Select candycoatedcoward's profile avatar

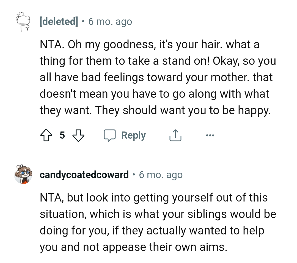click(x=23, y=175)
